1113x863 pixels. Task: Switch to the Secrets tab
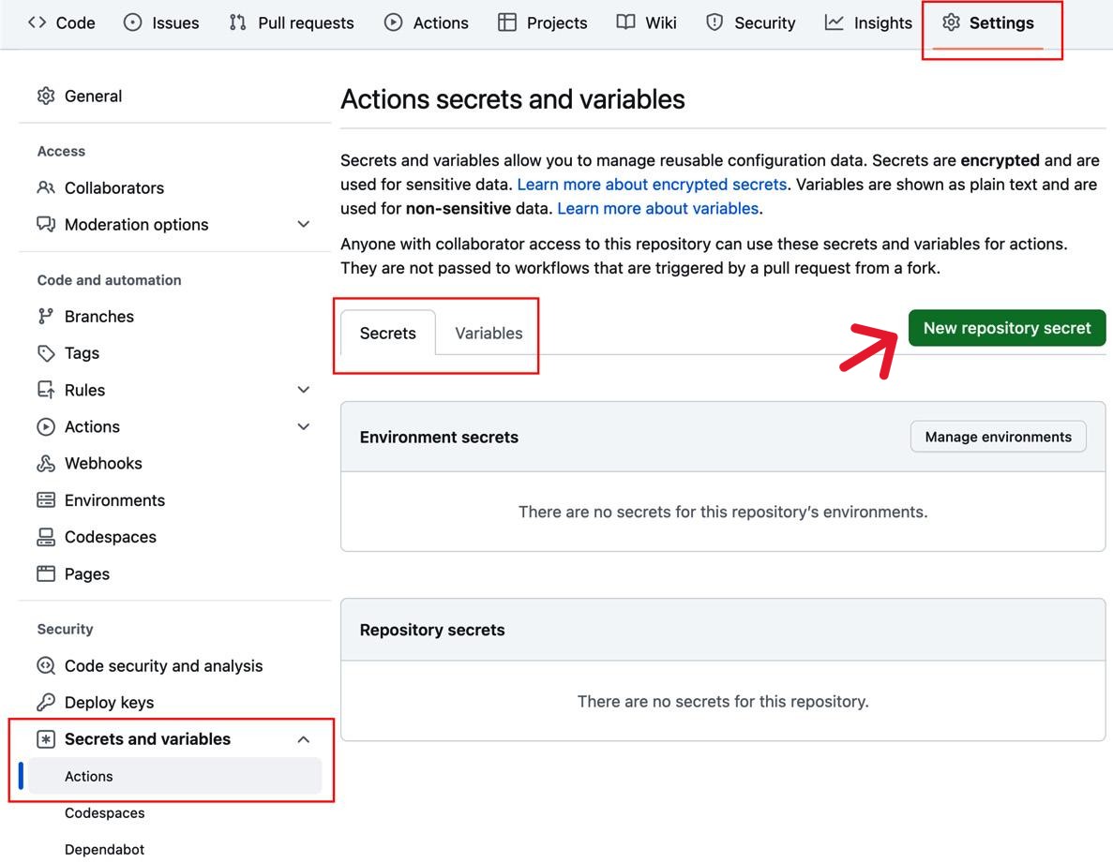387,333
